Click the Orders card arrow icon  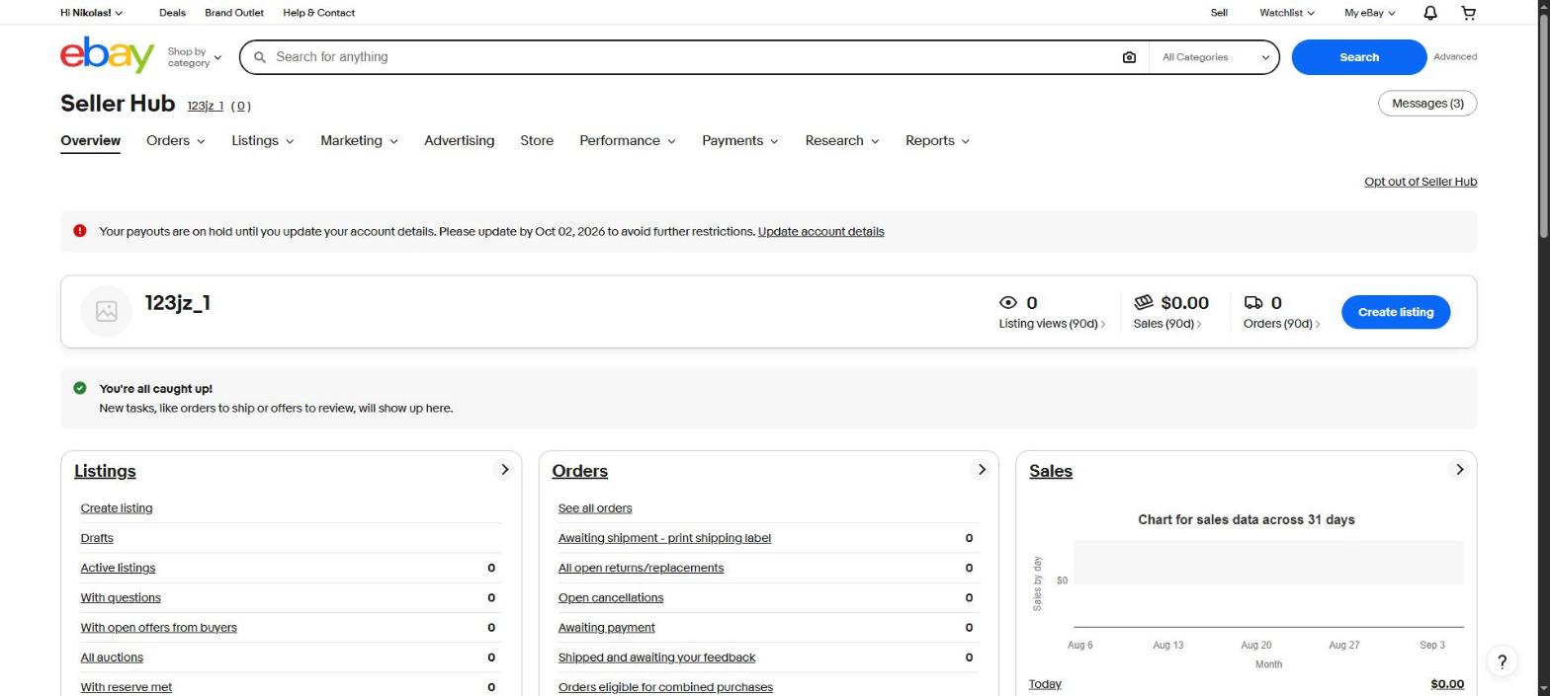tap(982, 470)
